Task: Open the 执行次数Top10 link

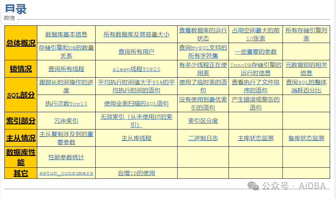Action: click(x=66, y=104)
